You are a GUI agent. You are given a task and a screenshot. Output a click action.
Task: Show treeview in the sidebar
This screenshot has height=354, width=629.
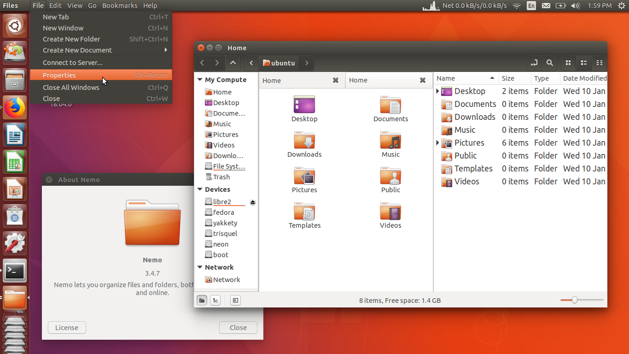(x=215, y=301)
